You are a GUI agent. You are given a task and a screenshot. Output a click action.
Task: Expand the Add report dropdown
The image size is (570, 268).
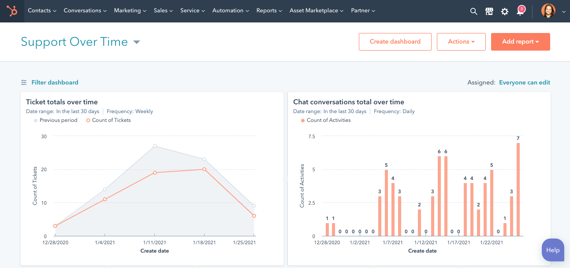click(x=520, y=42)
